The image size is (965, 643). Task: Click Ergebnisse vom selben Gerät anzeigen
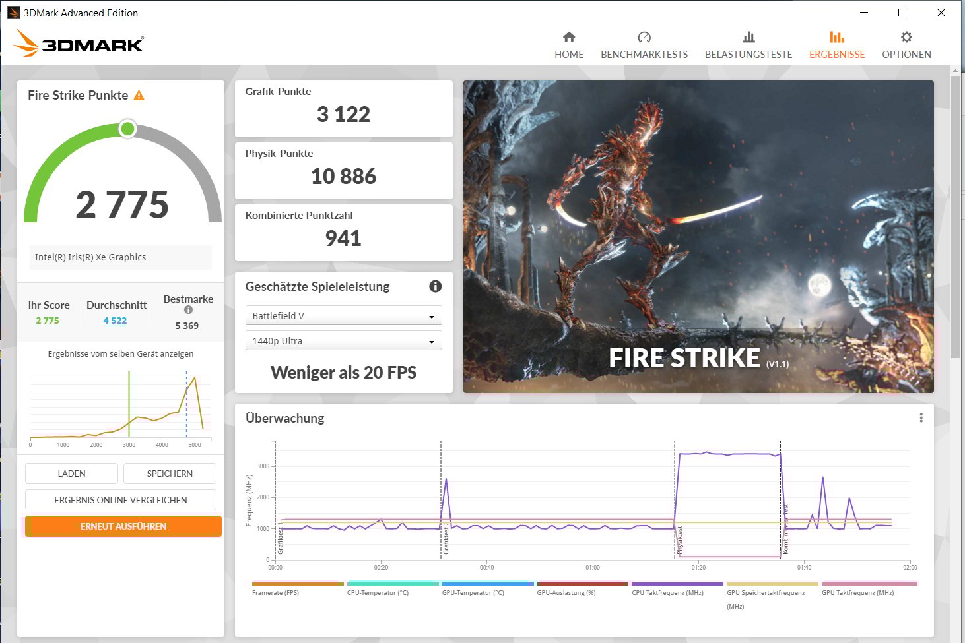[121, 354]
